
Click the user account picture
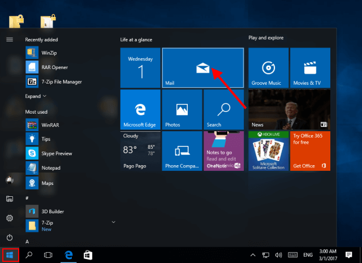pyautogui.click(x=10, y=180)
